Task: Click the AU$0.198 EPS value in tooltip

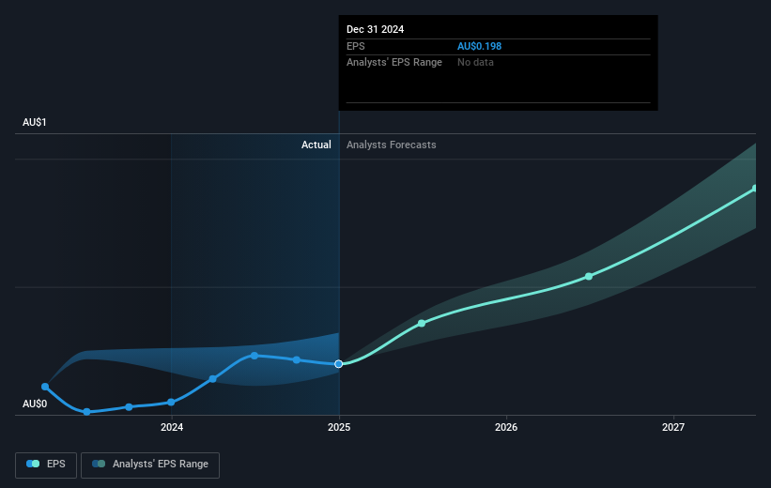Action: [480, 46]
